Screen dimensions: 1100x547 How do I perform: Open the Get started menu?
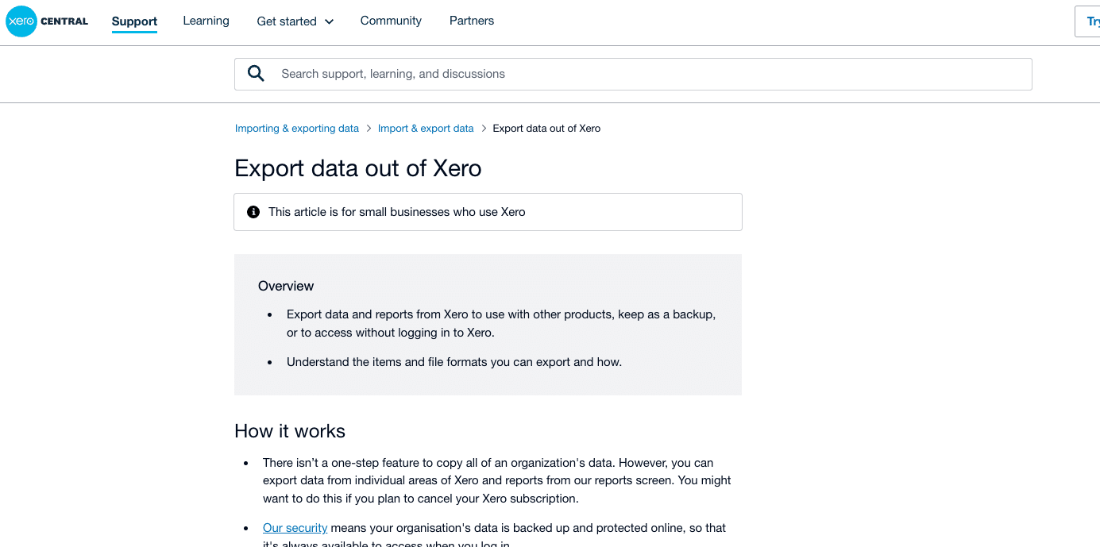(287, 21)
